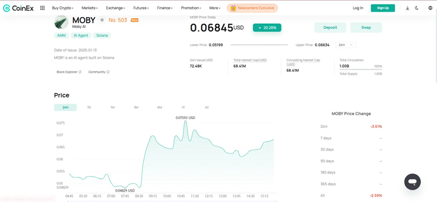Open the CoinEx logo homepage

click(18, 8)
